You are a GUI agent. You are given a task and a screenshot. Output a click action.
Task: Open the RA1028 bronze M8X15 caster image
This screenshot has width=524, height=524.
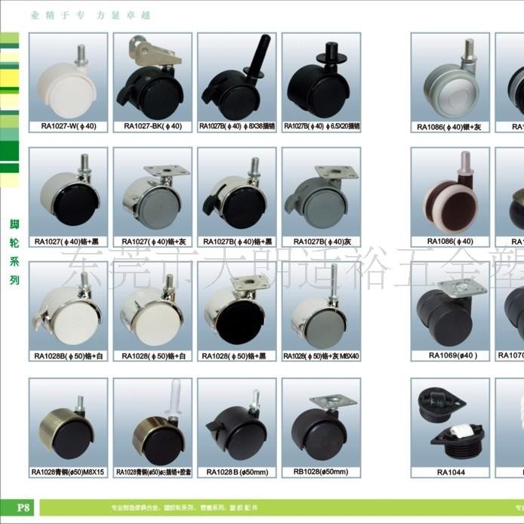(x=68, y=423)
